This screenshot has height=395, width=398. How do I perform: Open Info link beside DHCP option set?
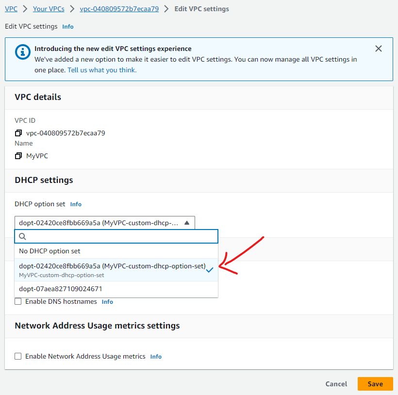(x=76, y=204)
